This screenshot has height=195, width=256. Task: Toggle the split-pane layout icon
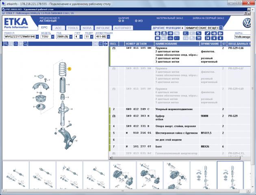pyautogui.click(x=101, y=44)
